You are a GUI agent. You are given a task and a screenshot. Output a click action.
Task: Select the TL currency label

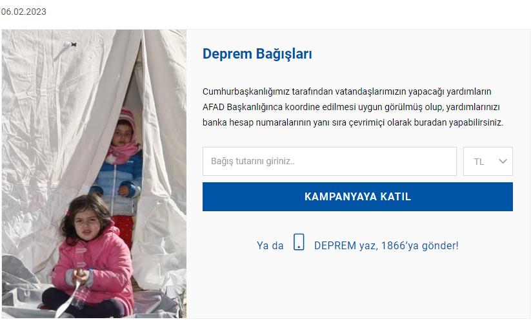coord(479,162)
